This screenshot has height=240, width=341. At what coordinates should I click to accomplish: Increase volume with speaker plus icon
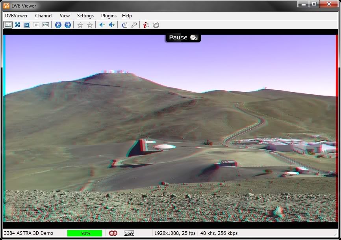click(111, 25)
